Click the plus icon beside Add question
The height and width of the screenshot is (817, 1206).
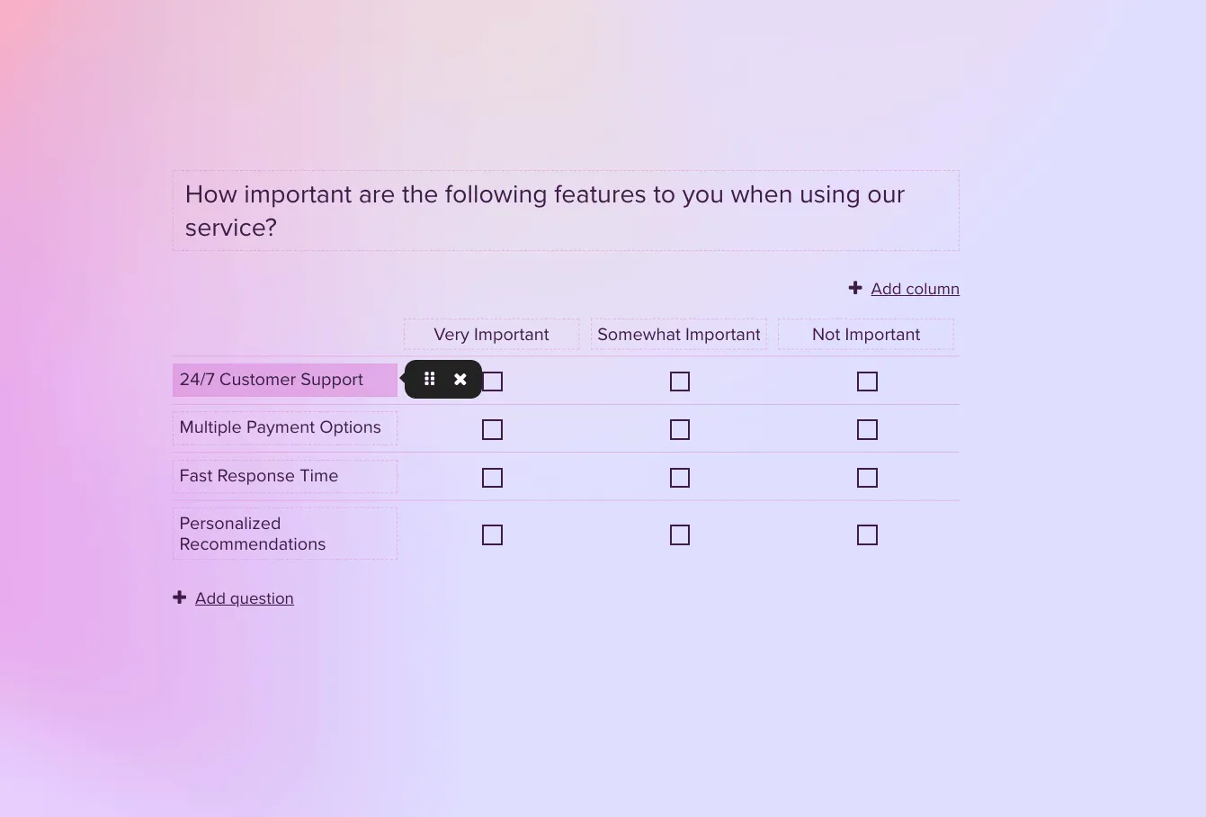pos(180,597)
